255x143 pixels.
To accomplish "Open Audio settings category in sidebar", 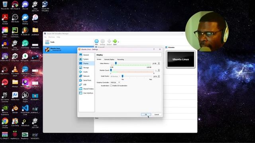I will (86, 72).
